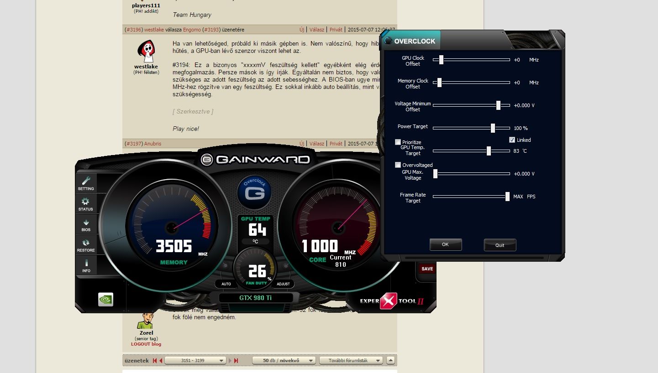Viewport: 658px width, 373px height.
Task: Click the GPU Clock Offset slider handle
Action: [441, 60]
